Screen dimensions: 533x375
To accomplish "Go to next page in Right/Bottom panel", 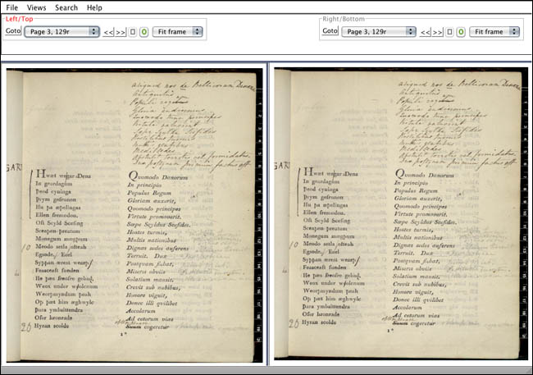I will (x=437, y=32).
